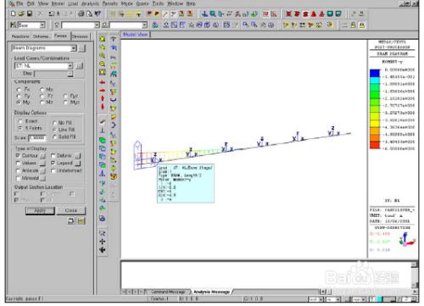Enable the Values checkbox
424x306 pixels.
click(18, 164)
